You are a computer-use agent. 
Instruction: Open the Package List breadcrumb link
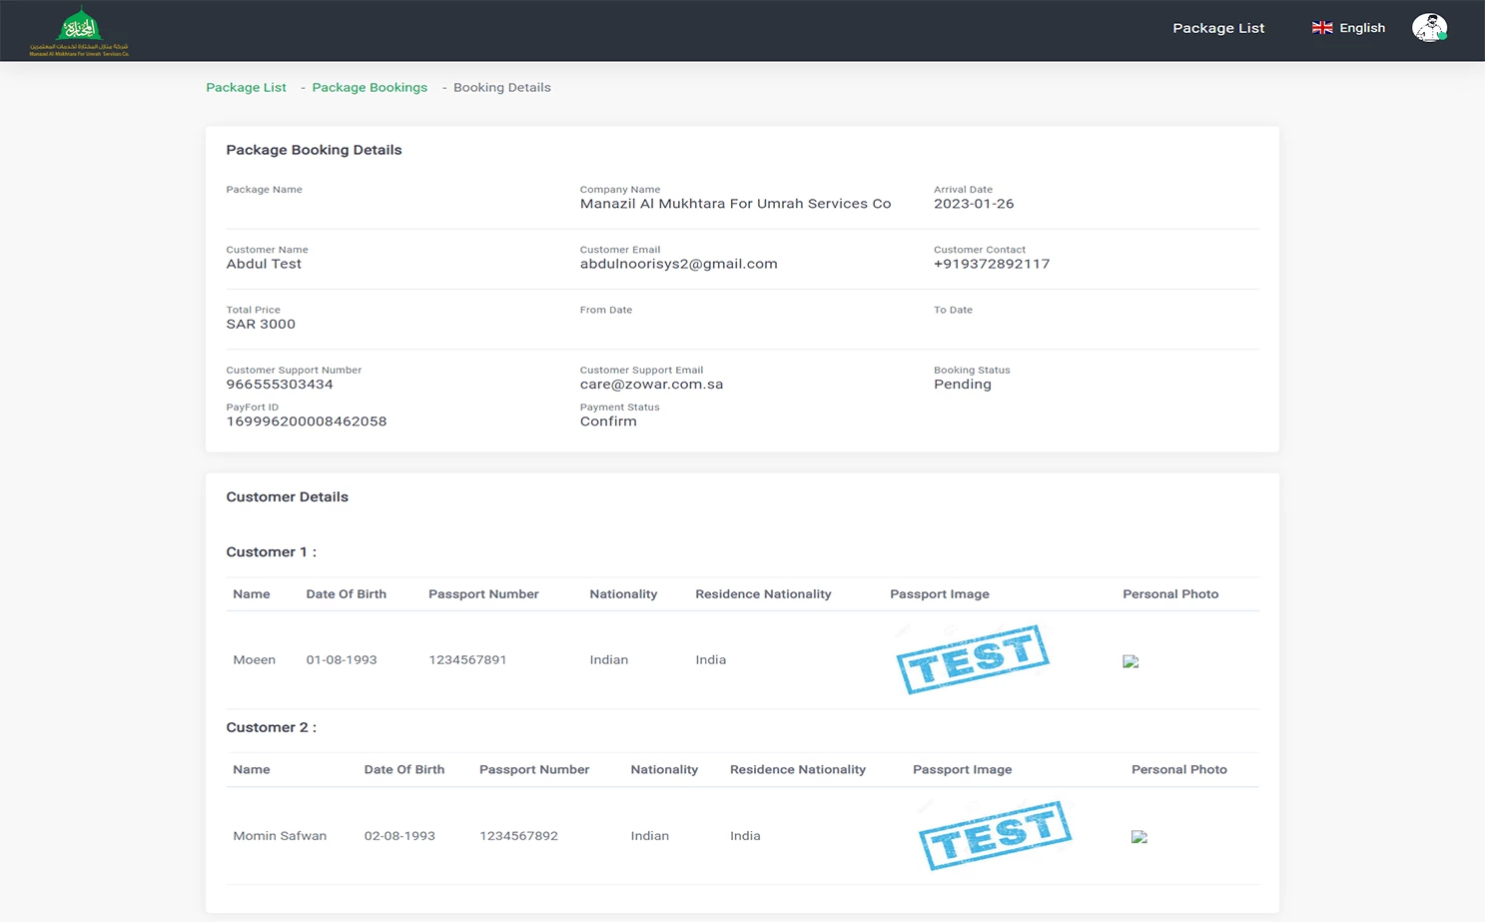point(246,87)
